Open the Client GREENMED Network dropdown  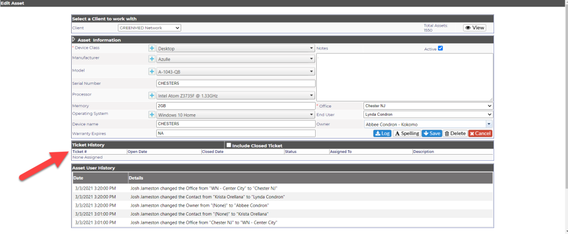tap(150, 28)
